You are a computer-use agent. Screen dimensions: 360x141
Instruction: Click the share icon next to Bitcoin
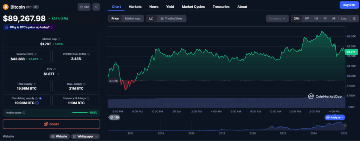96,7
